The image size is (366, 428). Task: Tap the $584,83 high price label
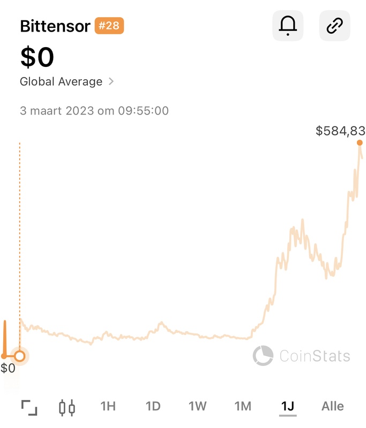point(340,131)
